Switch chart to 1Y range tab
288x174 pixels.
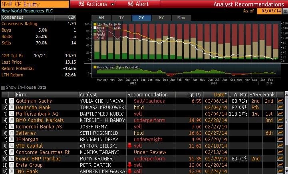coord(121,18)
